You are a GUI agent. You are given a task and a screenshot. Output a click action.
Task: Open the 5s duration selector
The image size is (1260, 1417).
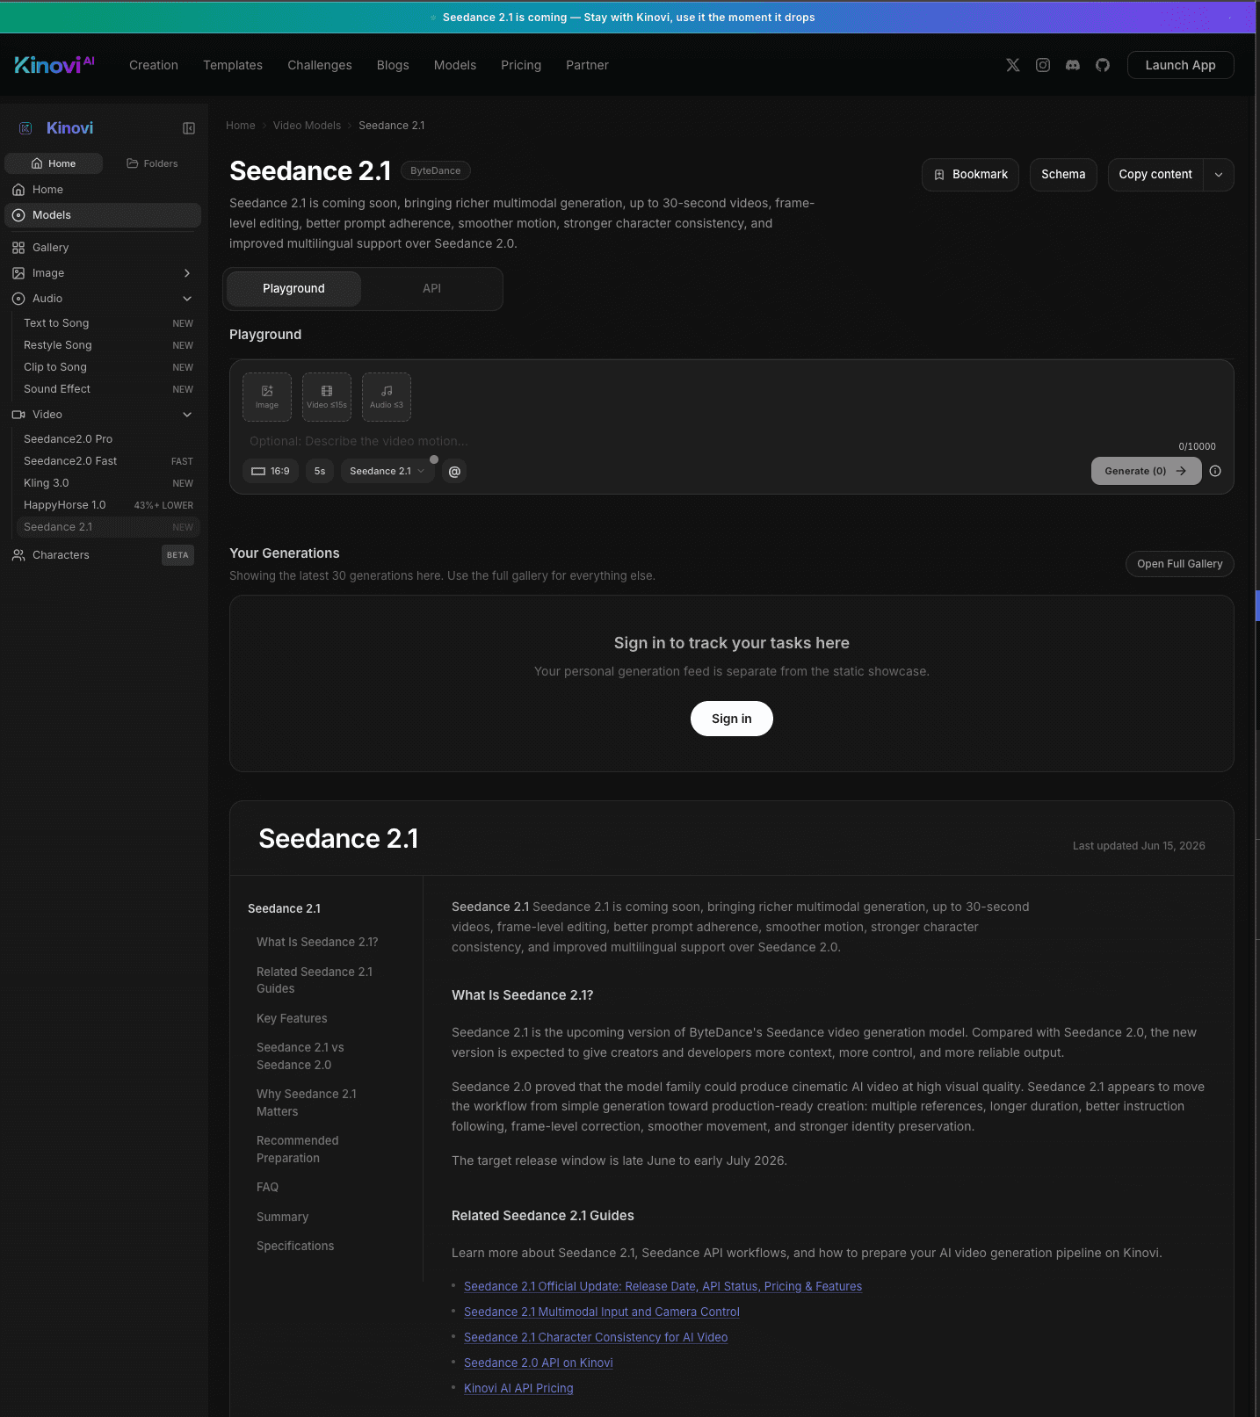point(320,472)
